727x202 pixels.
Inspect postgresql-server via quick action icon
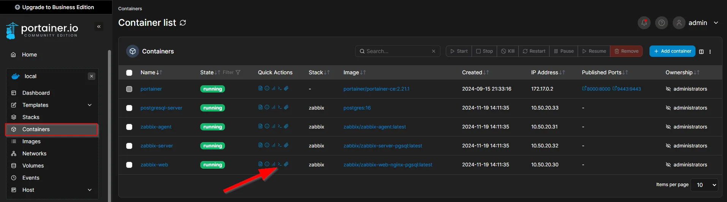click(x=267, y=107)
